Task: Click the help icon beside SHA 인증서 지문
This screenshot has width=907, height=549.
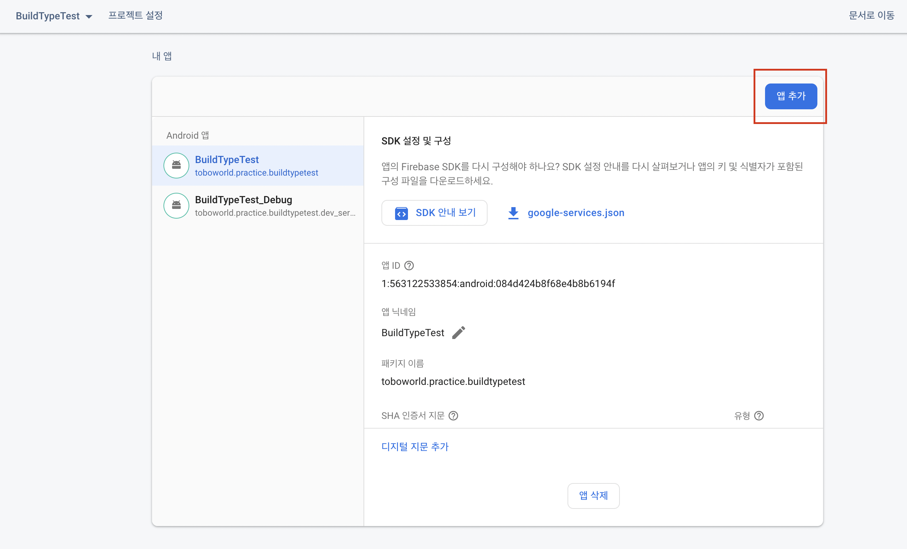Action: 453,415
